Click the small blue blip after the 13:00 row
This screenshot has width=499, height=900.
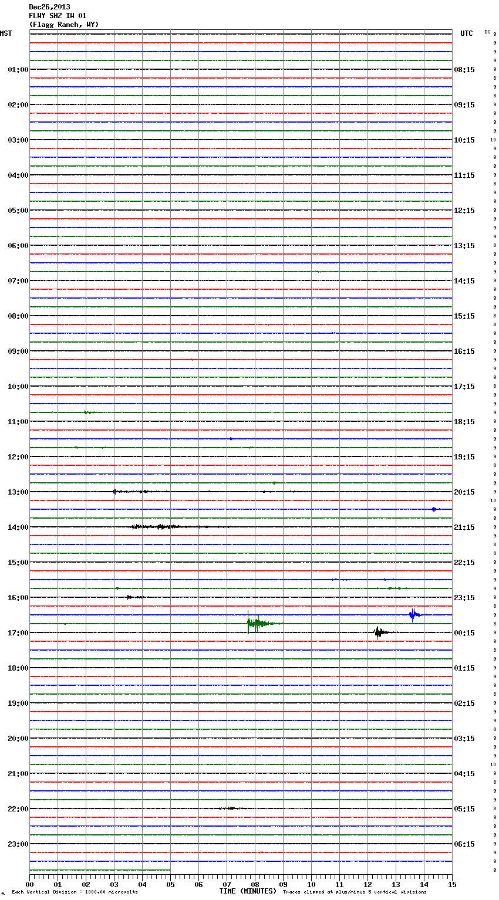pos(434,509)
